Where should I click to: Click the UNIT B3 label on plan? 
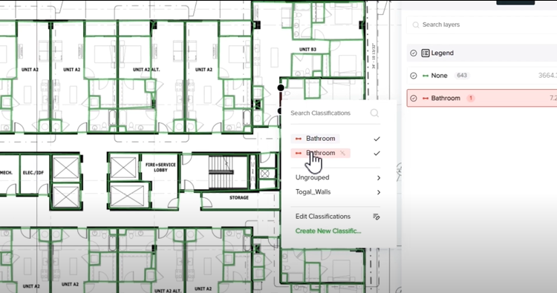307,49
